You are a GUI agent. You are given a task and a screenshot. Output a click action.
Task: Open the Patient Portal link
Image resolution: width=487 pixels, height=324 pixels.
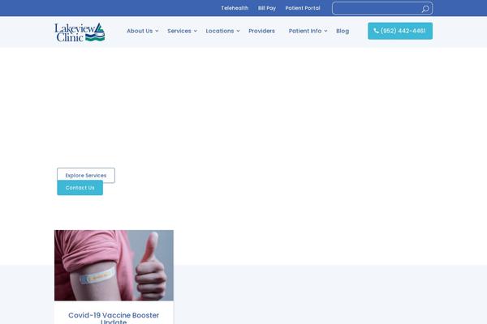tap(303, 8)
